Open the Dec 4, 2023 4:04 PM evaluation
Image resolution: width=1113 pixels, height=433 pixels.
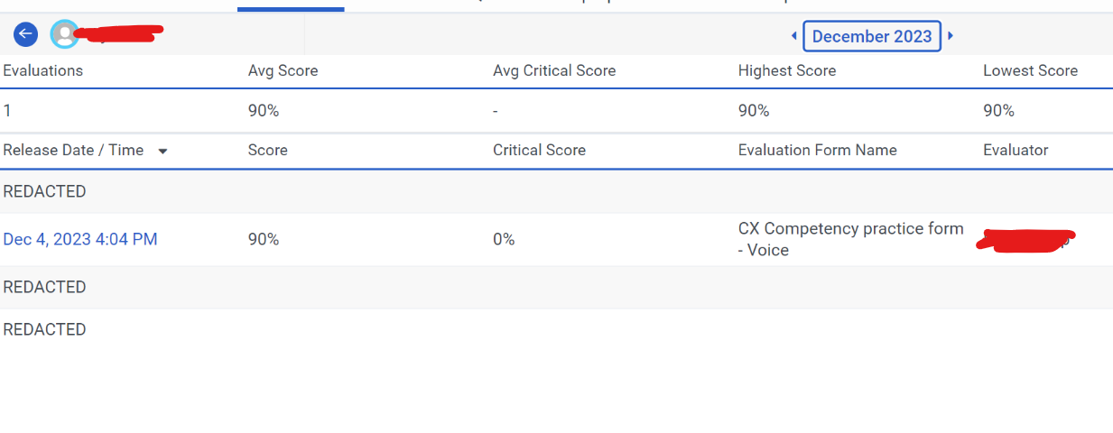tap(80, 239)
